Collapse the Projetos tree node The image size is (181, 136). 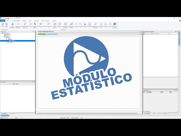(x=3, y=36)
